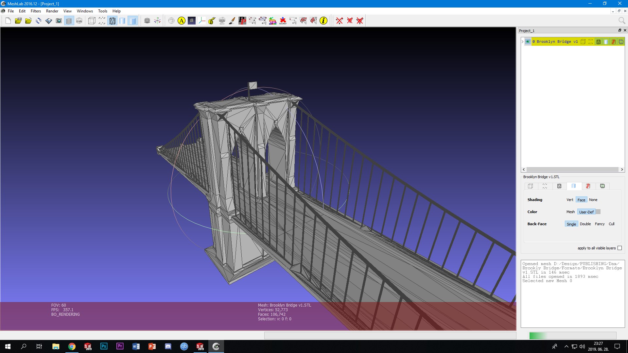This screenshot has width=628, height=353.
Task: Click the Select Vertices tool icon
Action: tap(253, 21)
